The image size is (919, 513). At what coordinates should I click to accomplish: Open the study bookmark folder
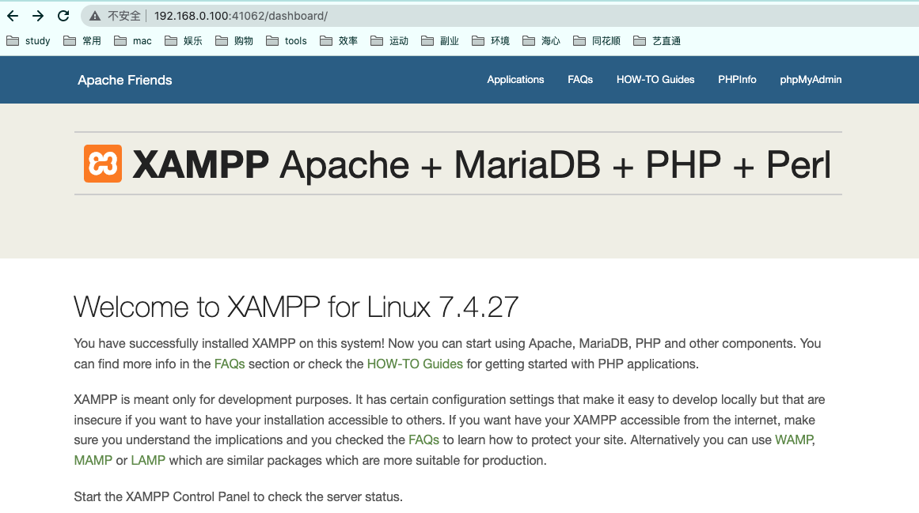tap(28, 41)
